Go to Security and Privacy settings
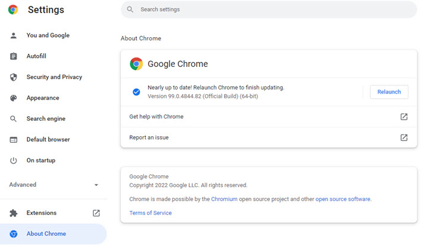Screen dimensions: 428x247 point(54,77)
